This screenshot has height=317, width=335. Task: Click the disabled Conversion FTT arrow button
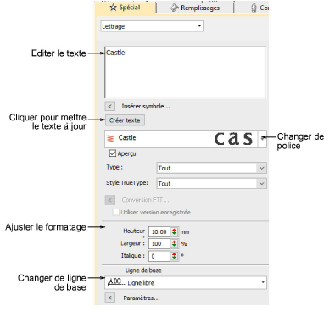[x=110, y=200]
